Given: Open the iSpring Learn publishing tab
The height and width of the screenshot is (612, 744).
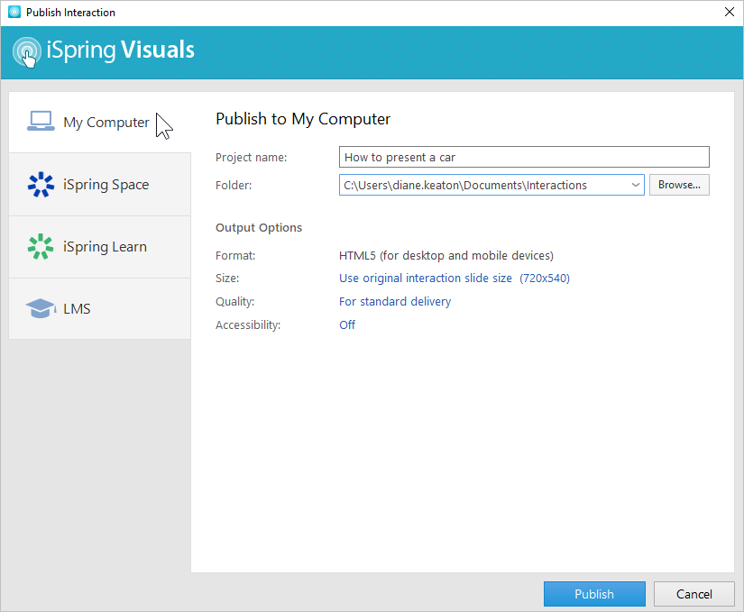Looking at the screenshot, I should tap(99, 247).
